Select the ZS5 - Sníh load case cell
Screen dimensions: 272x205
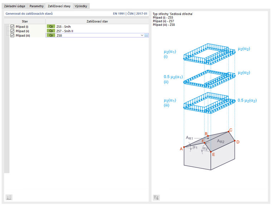[x=97, y=27]
